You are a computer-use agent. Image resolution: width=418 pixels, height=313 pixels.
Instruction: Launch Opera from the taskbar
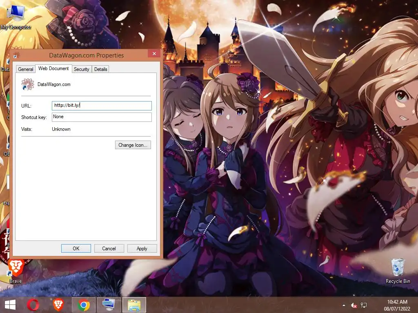[x=33, y=305]
